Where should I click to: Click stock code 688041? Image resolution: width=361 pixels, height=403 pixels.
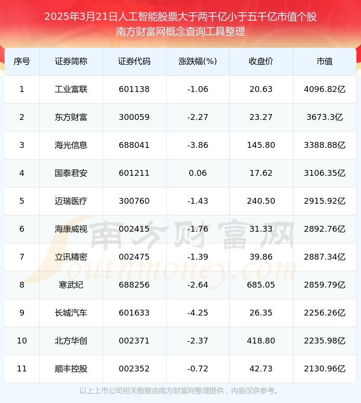pyautogui.click(x=134, y=145)
